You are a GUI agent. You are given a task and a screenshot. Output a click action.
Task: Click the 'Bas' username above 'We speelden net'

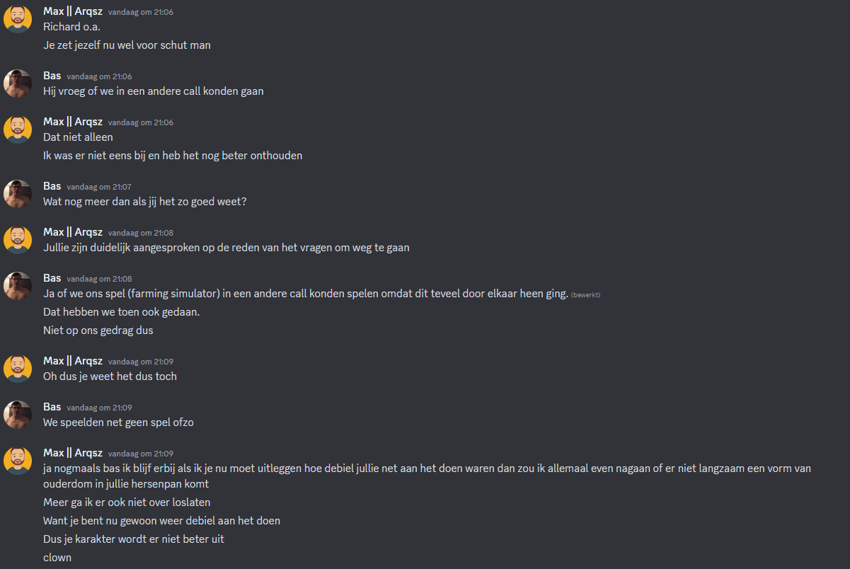coord(52,407)
